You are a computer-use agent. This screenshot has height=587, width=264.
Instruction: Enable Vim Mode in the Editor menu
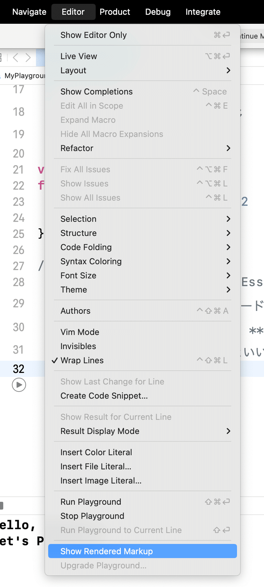coord(143,332)
